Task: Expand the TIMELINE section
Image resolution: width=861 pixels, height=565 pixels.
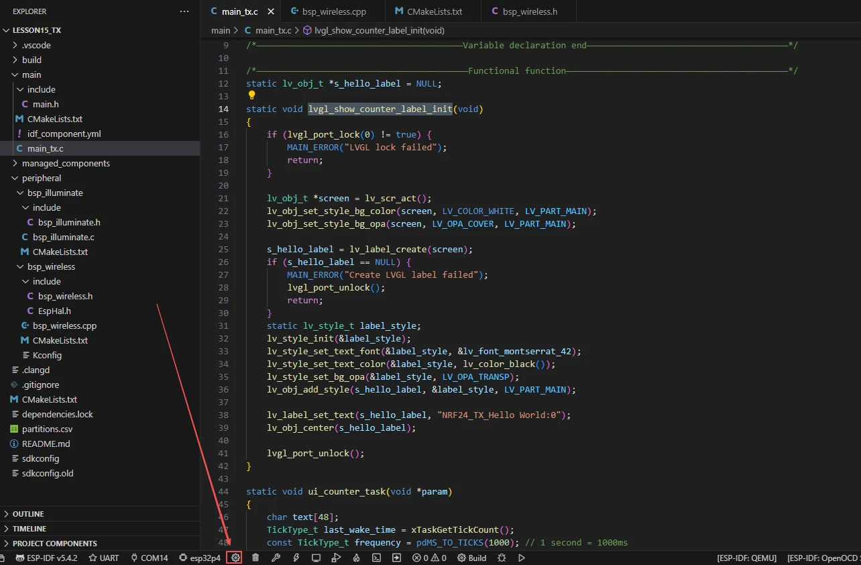Action: (x=30, y=529)
